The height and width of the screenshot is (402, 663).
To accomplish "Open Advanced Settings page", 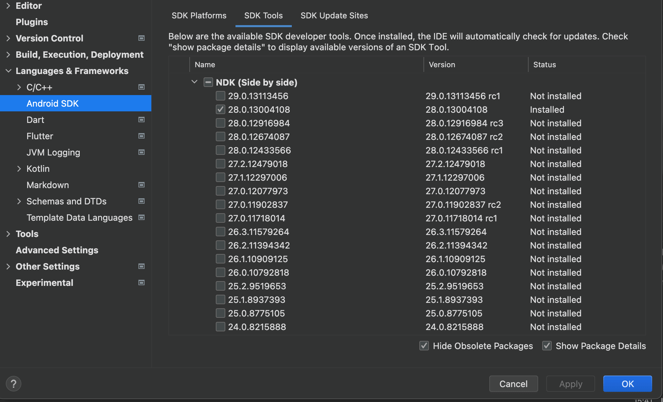I will (x=57, y=250).
